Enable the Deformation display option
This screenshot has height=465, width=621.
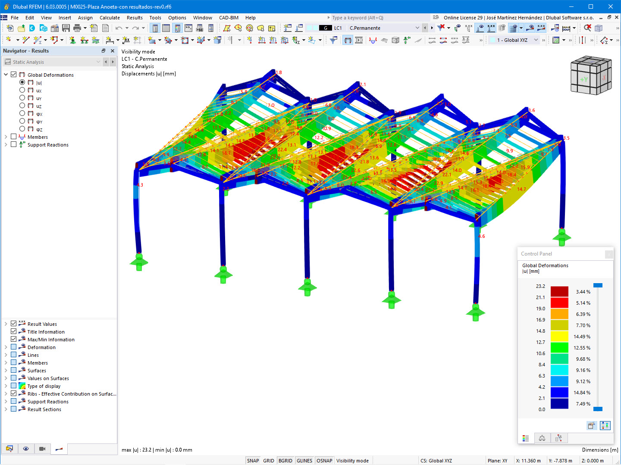pos(13,347)
